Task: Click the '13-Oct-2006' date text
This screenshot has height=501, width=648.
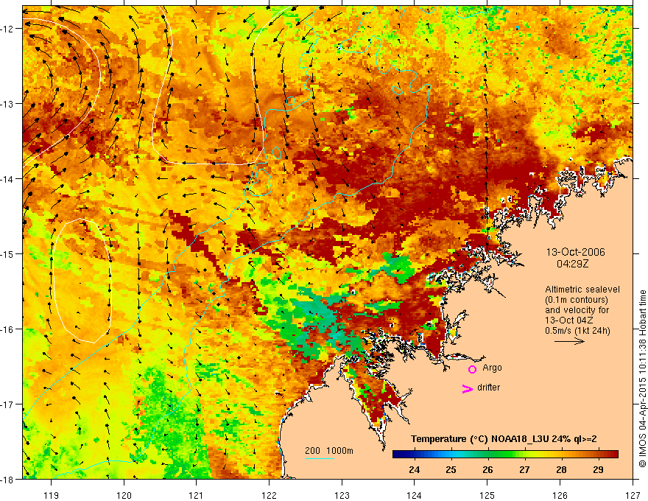Action: [576, 252]
